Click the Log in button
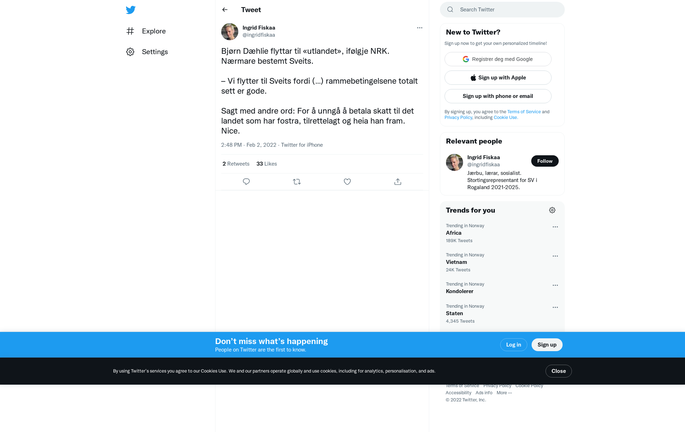This screenshot has height=432, width=685. pyautogui.click(x=513, y=345)
